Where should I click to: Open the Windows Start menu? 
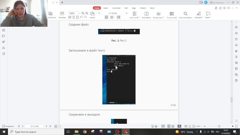click(4, 132)
